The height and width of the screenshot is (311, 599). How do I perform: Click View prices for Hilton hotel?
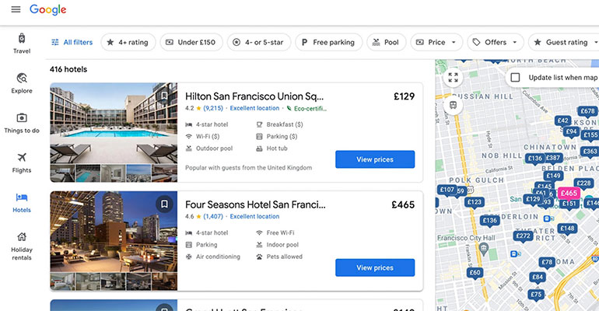pyautogui.click(x=375, y=159)
